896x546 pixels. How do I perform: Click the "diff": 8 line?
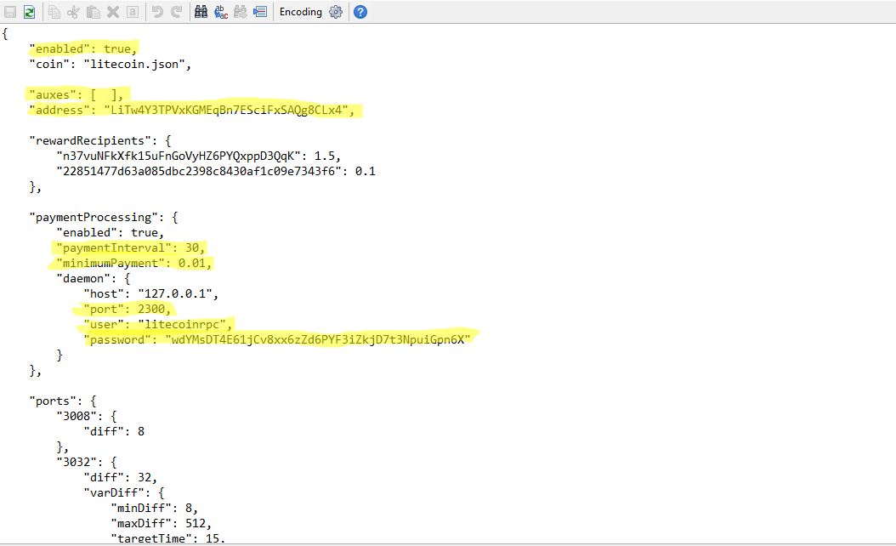(114, 432)
